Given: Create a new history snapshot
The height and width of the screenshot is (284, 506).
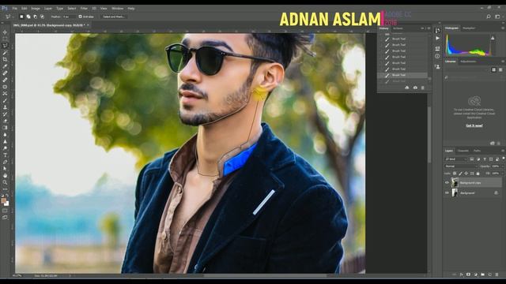Looking at the screenshot, I should [x=415, y=88].
